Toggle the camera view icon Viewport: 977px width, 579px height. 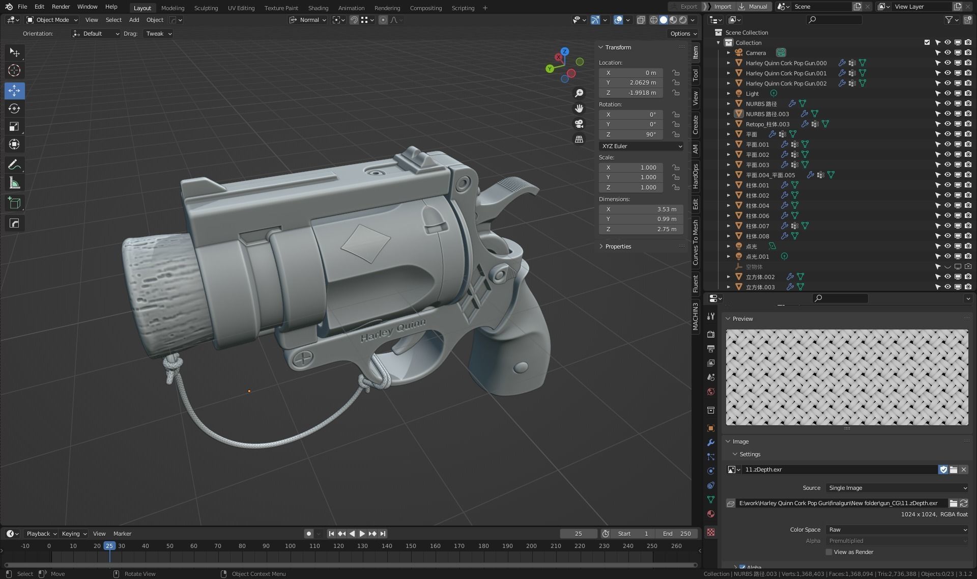pyautogui.click(x=579, y=124)
